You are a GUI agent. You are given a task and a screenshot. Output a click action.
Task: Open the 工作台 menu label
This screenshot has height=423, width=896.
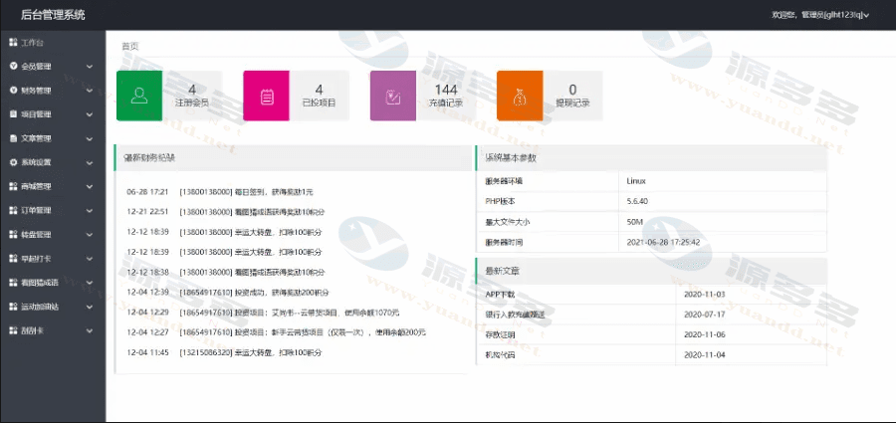(32, 43)
